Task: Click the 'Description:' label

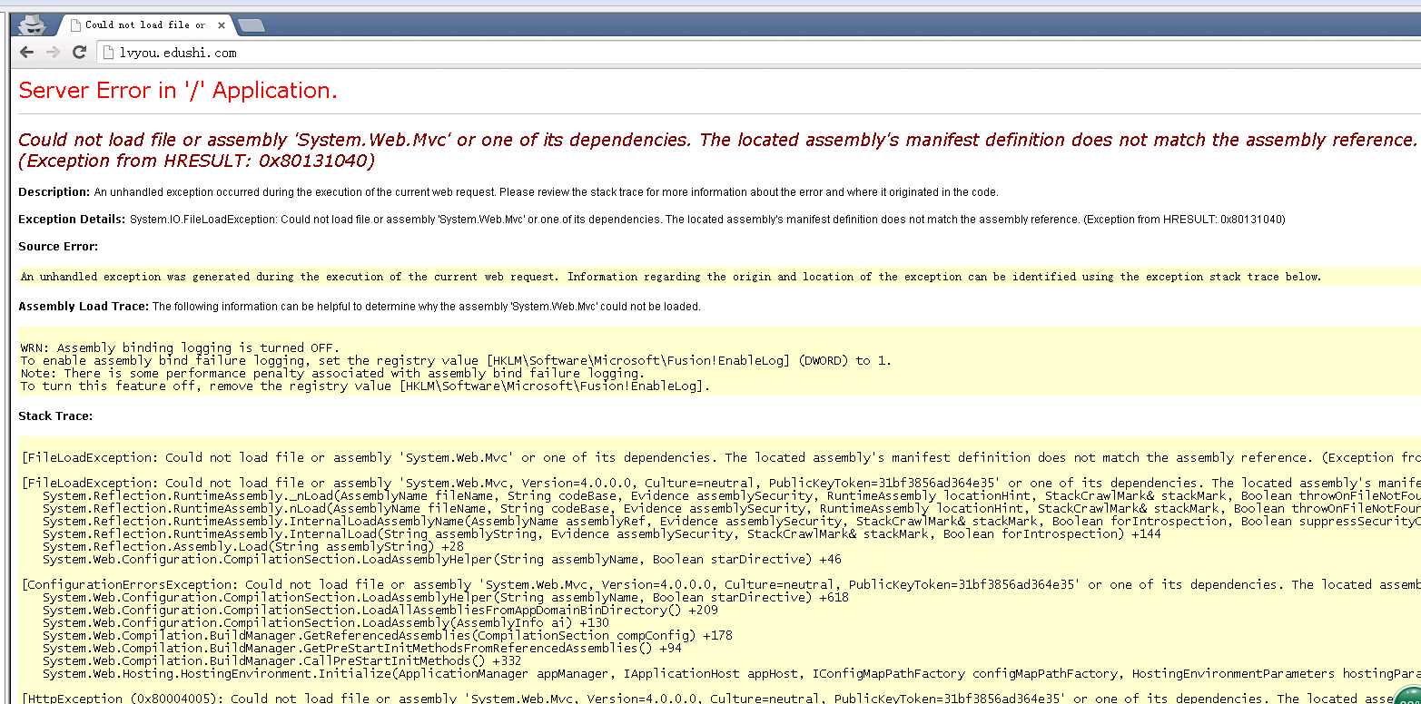Action: point(54,192)
